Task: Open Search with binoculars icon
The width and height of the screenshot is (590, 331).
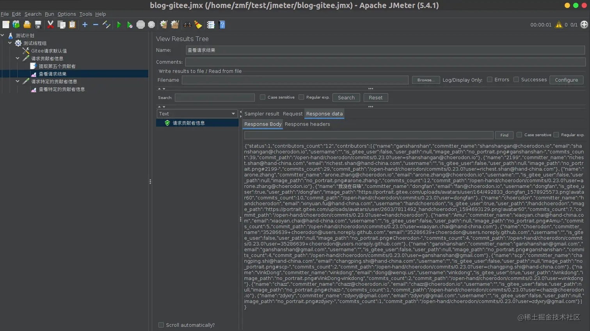Action: (188, 25)
